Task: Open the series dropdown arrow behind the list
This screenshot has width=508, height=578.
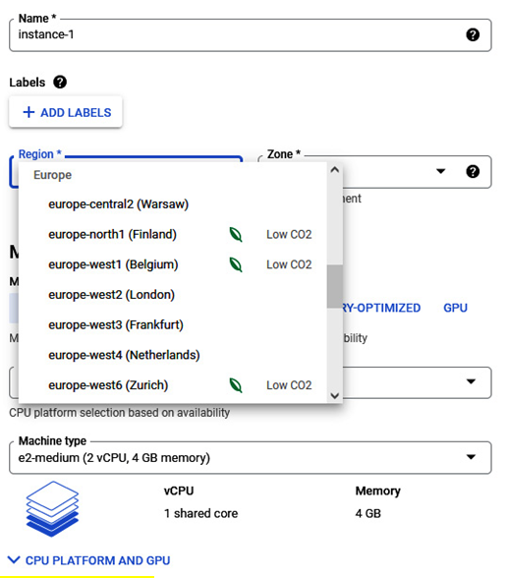Action: click(x=472, y=381)
